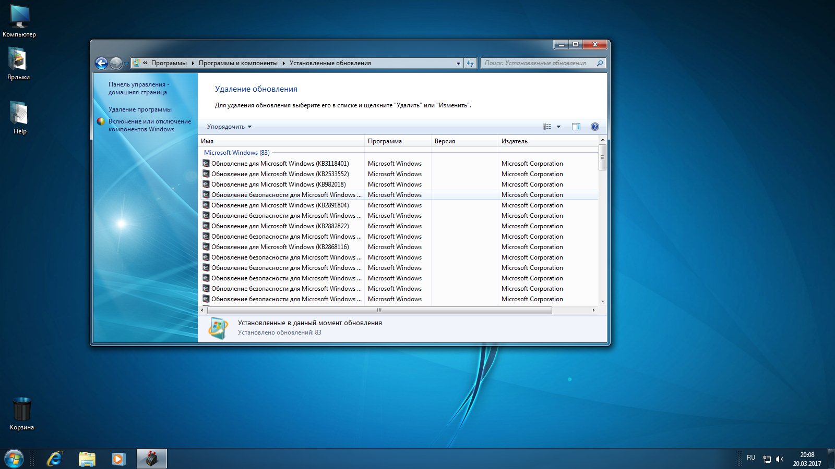Open the Help desktop icon

coord(19,118)
